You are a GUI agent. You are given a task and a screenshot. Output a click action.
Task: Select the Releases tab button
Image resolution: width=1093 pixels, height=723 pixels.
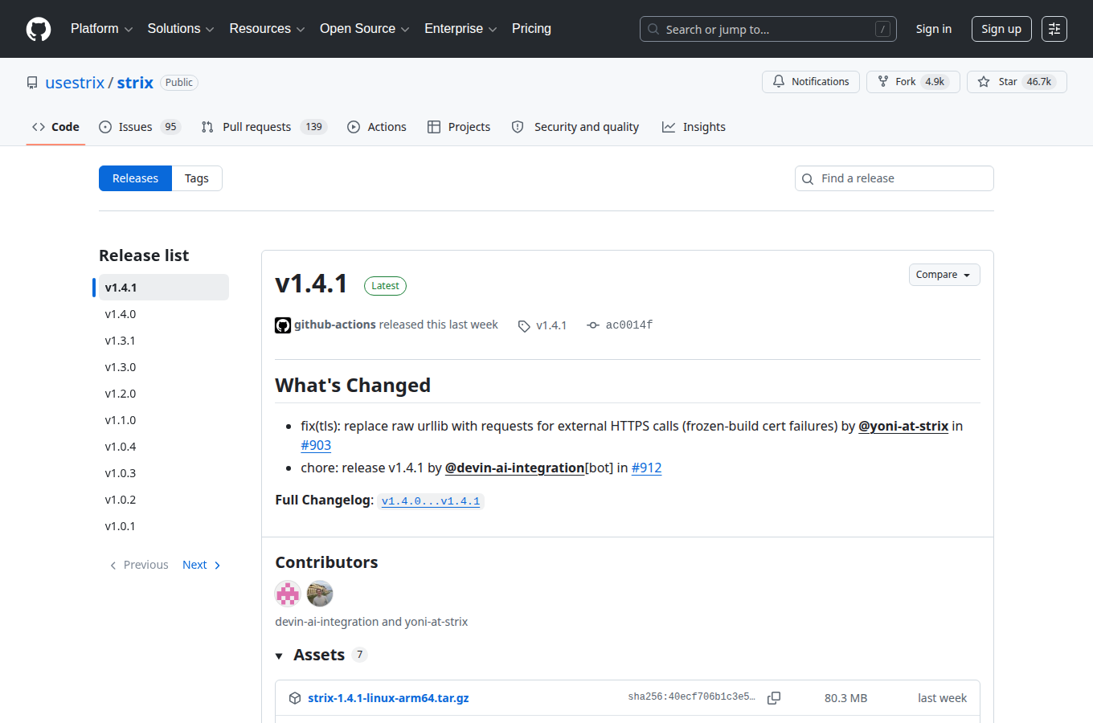[135, 178]
